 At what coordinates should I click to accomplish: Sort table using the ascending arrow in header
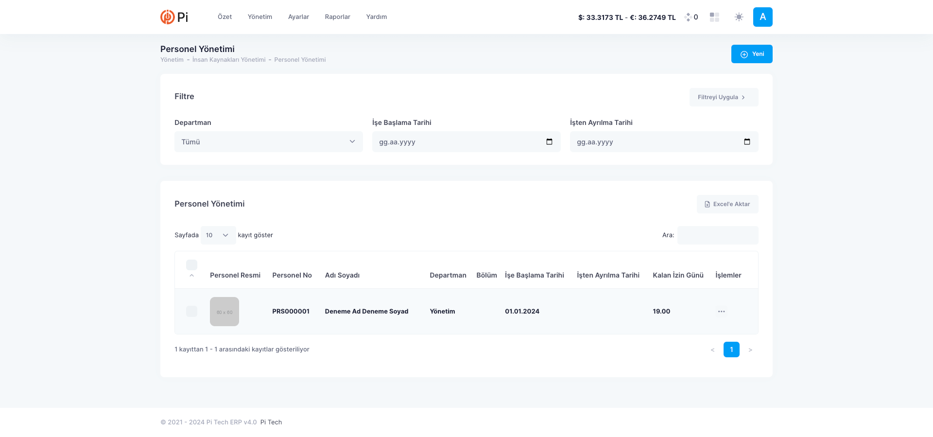pos(191,276)
